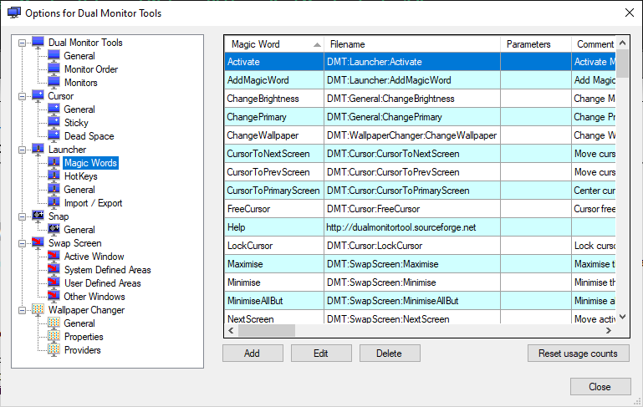Viewport: 643px width, 407px height.
Task: Collapse the Dual Monitor Tools tree node
Action: point(22,43)
